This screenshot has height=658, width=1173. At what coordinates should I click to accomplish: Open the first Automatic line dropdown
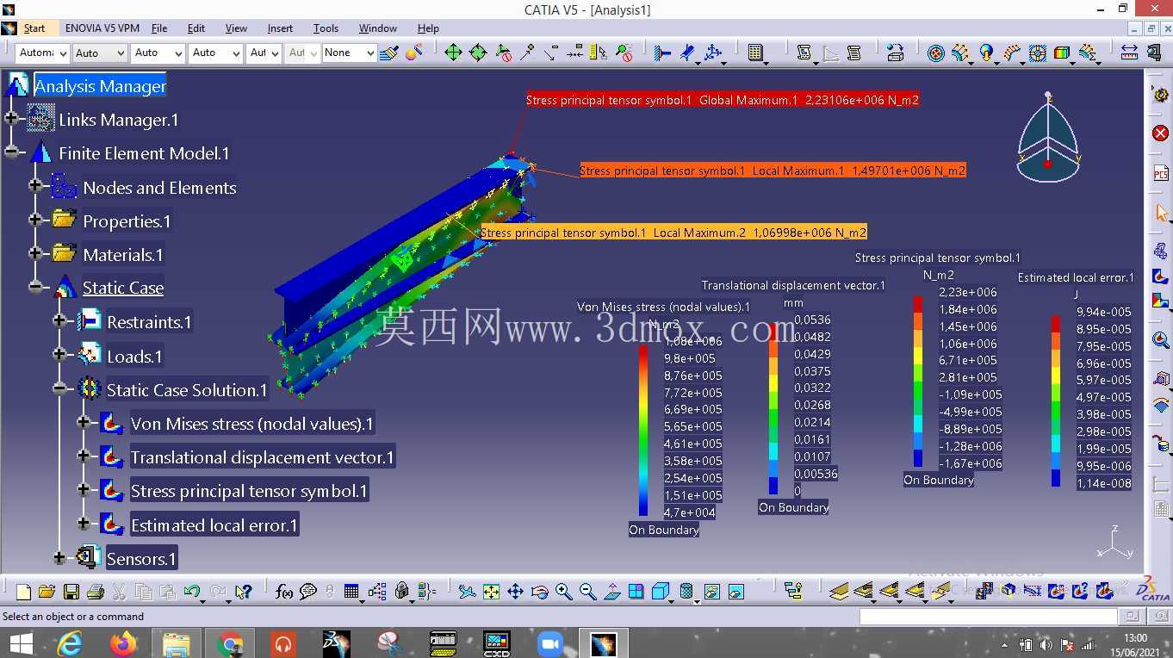(x=41, y=53)
